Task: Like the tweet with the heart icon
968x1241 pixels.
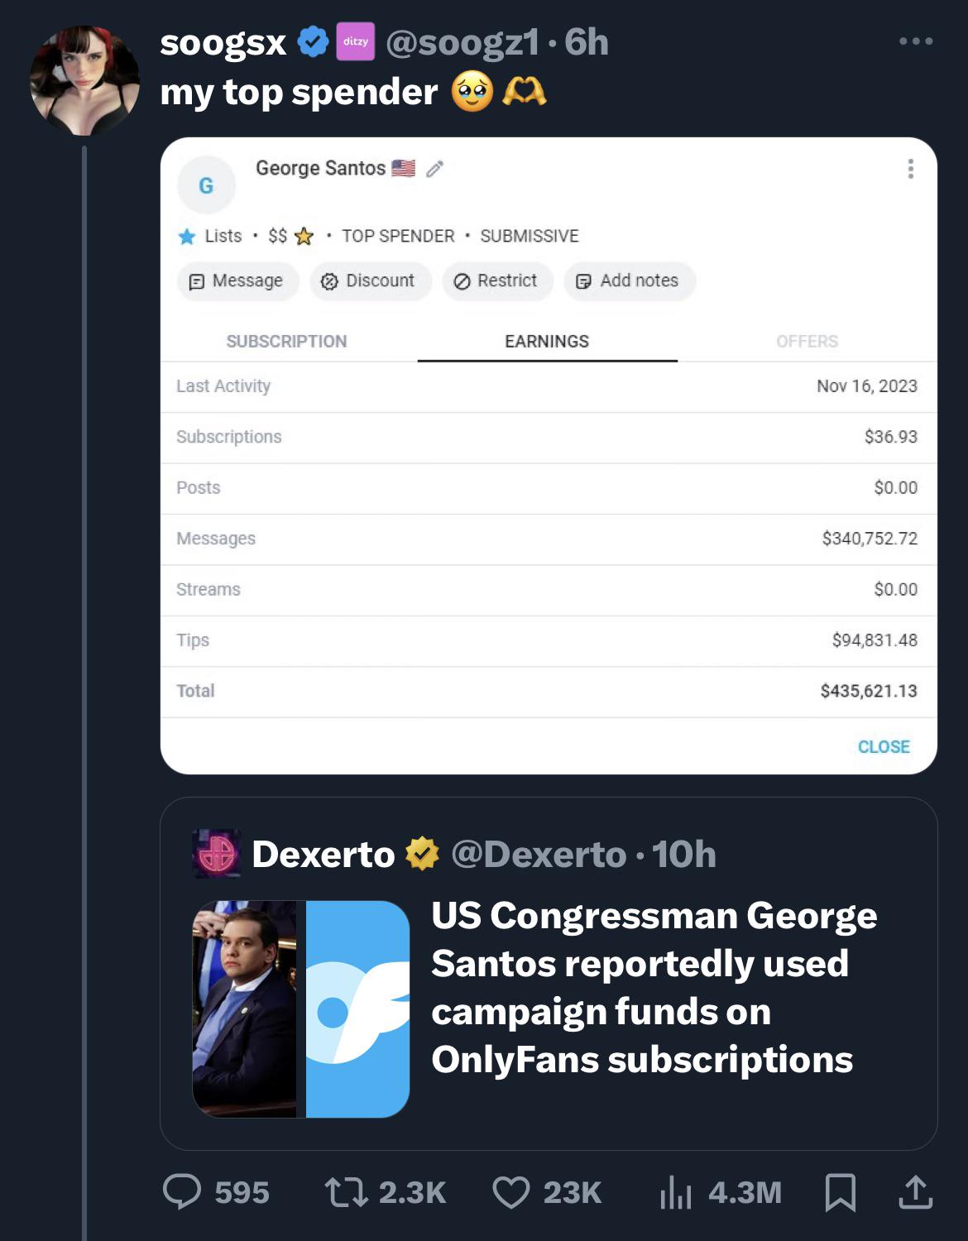Action: click(517, 1191)
